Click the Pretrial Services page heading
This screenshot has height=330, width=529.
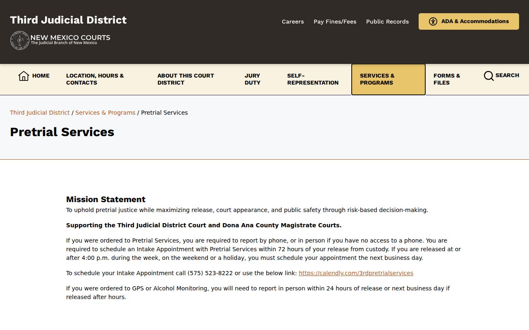62,132
